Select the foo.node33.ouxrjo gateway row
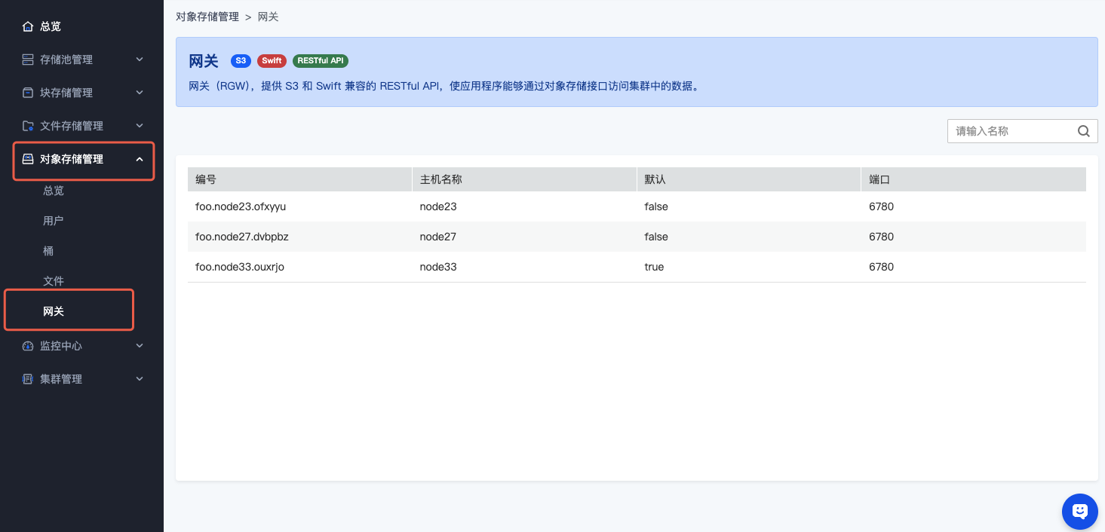This screenshot has width=1105, height=532. tap(240, 267)
